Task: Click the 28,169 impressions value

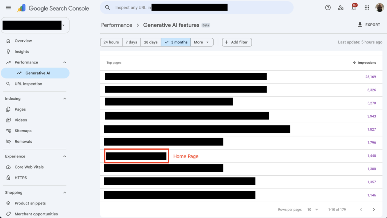Action: point(370,77)
